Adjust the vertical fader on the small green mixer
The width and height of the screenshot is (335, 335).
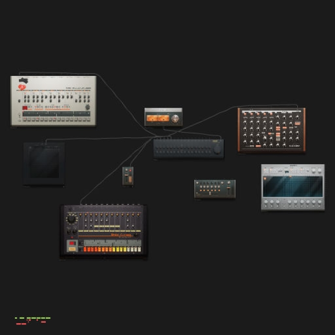[x=229, y=188]
